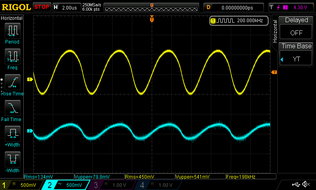Select the Rise Time measurement icon
The image size is (316, 190).
click(x=13, y=82)
